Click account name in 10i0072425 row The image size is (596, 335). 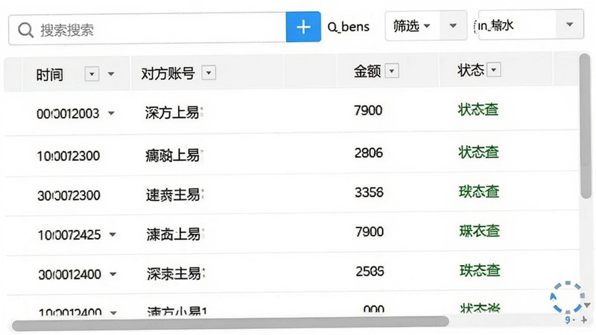point(175,234)
